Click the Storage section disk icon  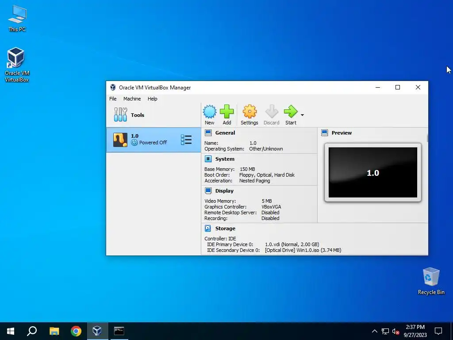pyautogui.click(x=208, y=228)
